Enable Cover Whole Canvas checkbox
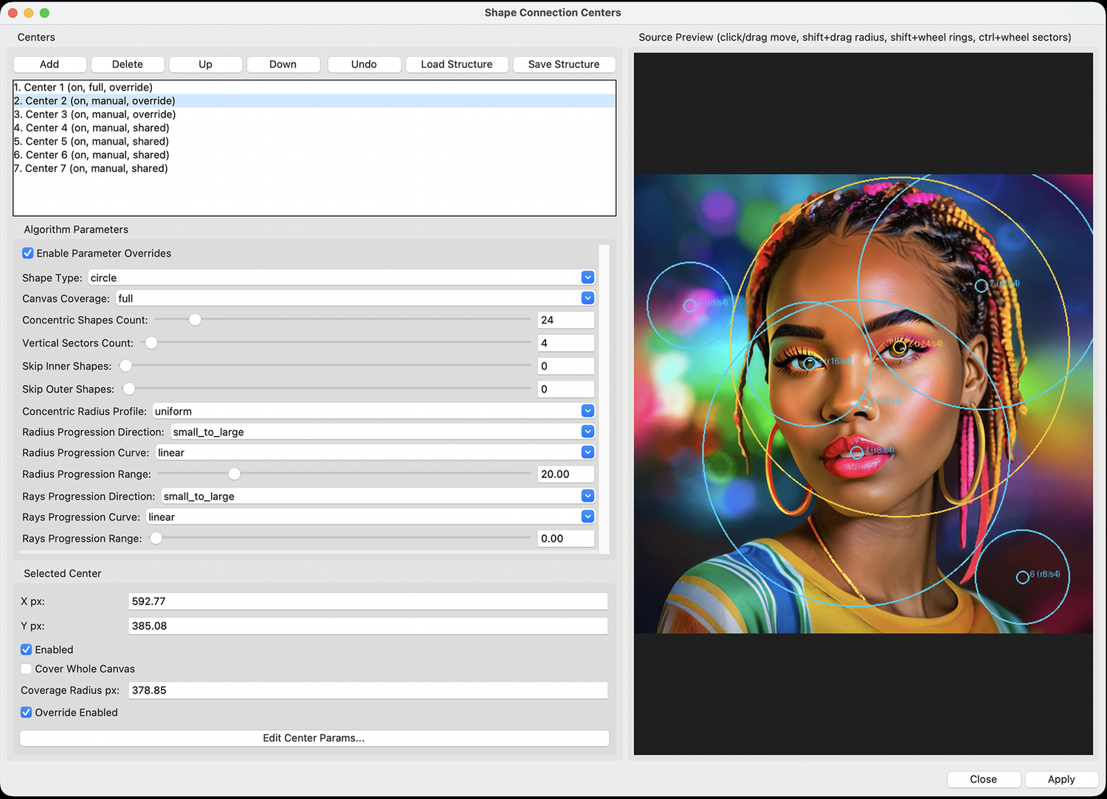 pos(27,668)
